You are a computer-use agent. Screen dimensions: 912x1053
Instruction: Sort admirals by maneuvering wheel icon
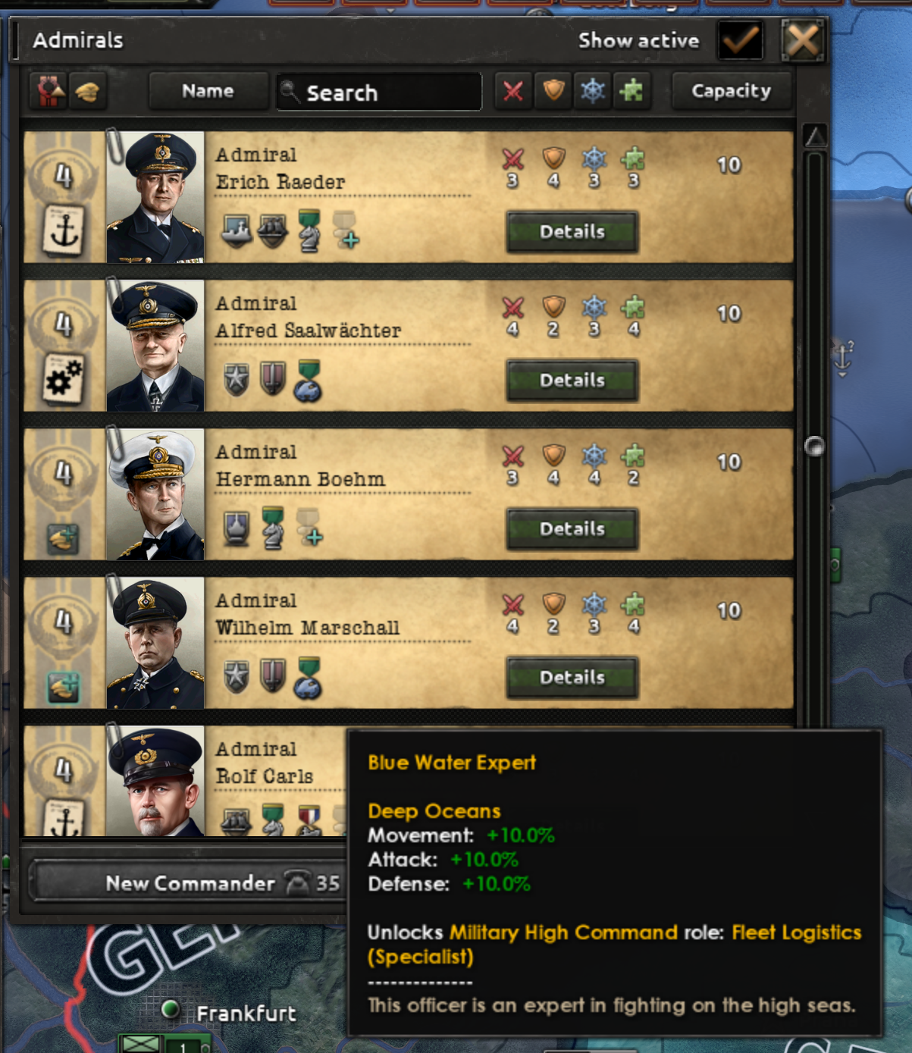pos(593,92)
